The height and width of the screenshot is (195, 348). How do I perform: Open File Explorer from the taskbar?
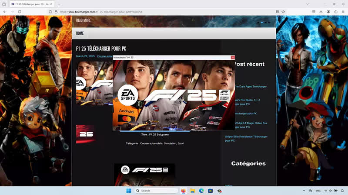tap(192, 191)
